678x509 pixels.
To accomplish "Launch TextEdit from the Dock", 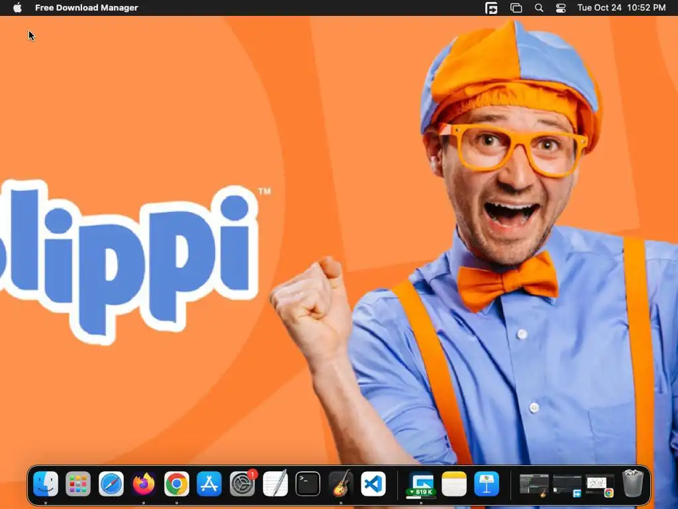I will [x=275, y=483].
